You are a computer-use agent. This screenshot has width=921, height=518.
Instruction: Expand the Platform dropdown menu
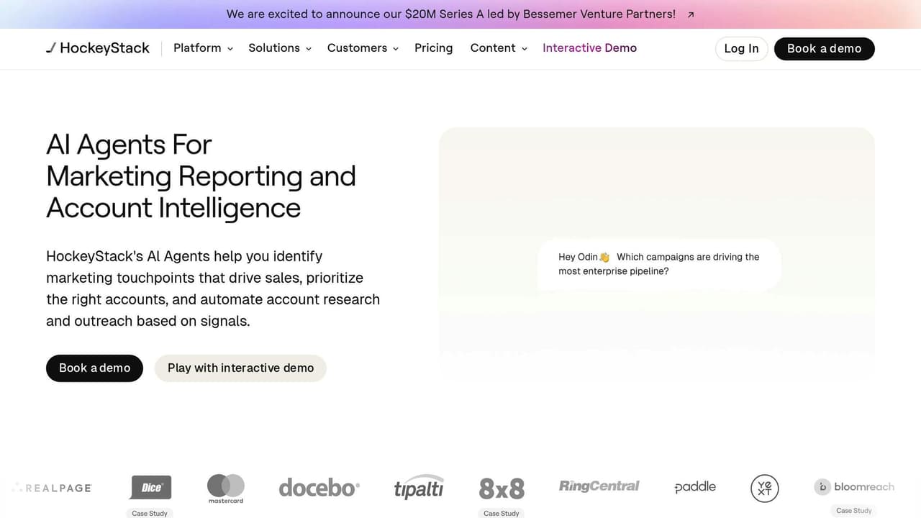coord(203,48)
